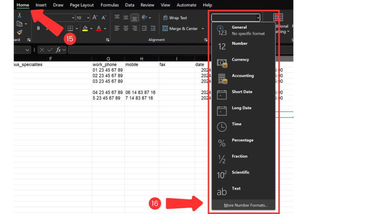Image resolution: width=381 pixels, height=214 pixels.
Task: Collapse the number format combo box
Action: pyautogui.click(x=258, y=18)
